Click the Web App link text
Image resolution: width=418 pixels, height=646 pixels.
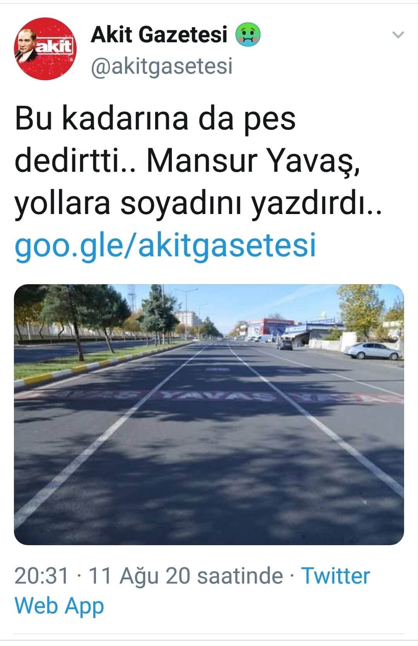click(59, 606)
